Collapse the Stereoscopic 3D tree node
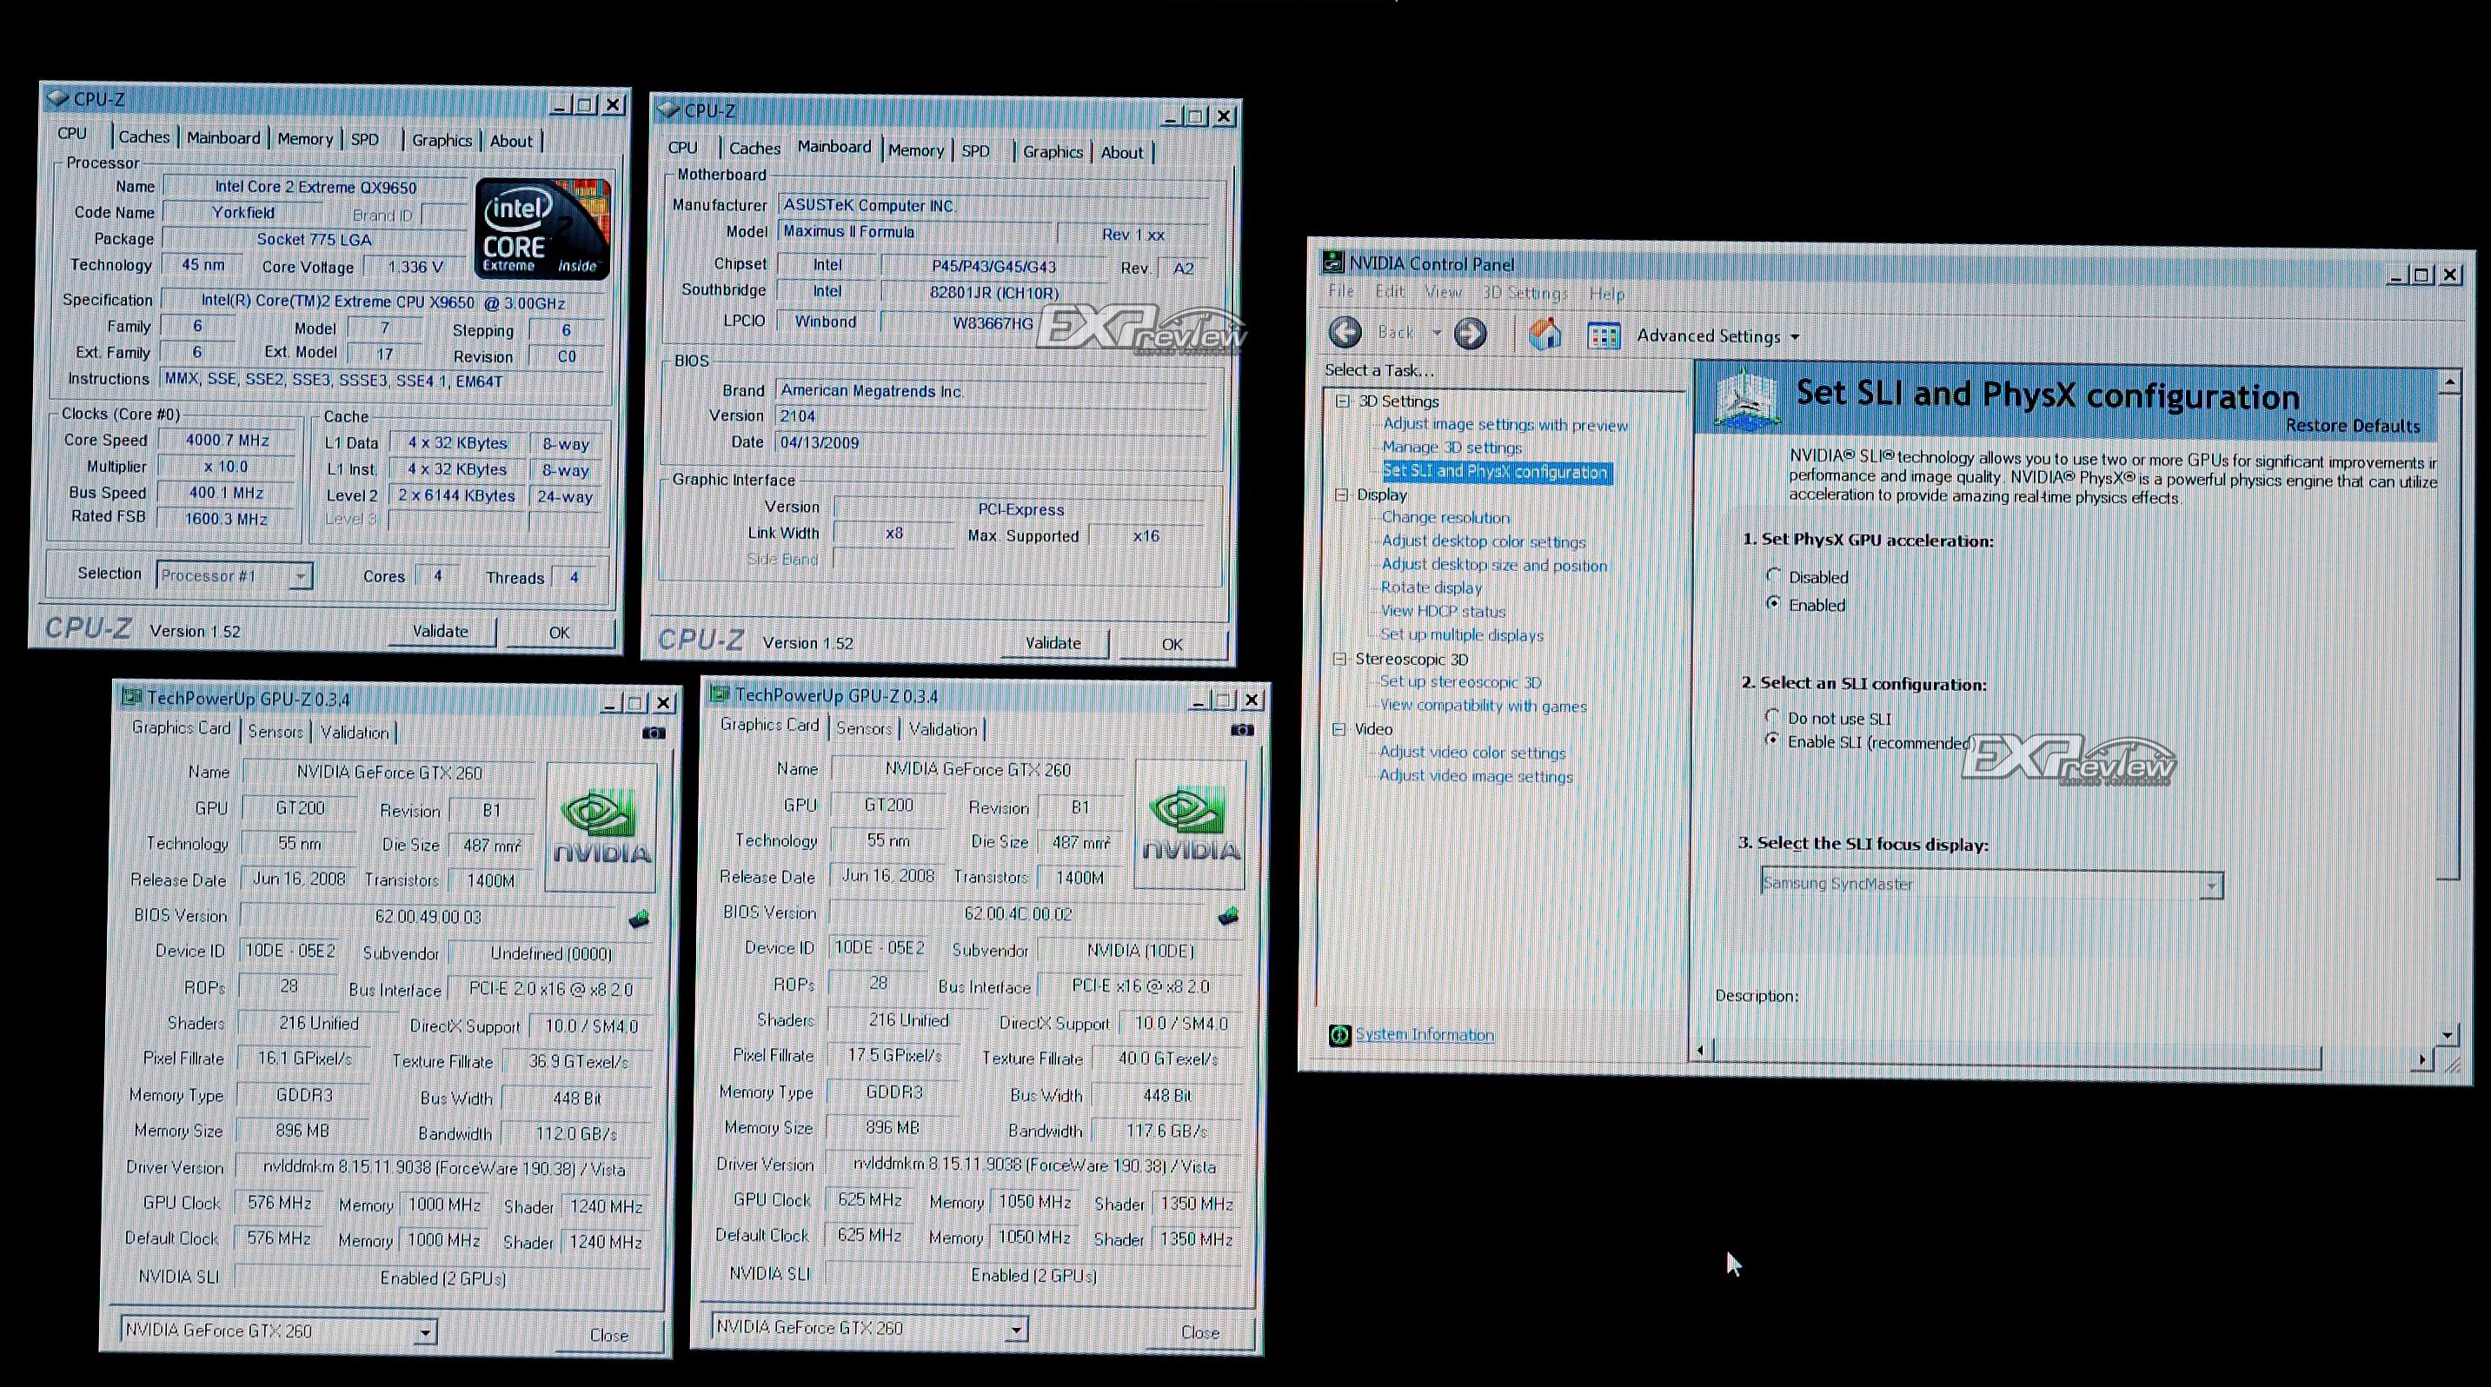Screen dimensions: 2491x1387 1340,658
